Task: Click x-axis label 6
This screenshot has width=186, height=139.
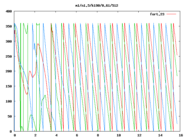Action: pyautogui.click(x=77, y=135)
